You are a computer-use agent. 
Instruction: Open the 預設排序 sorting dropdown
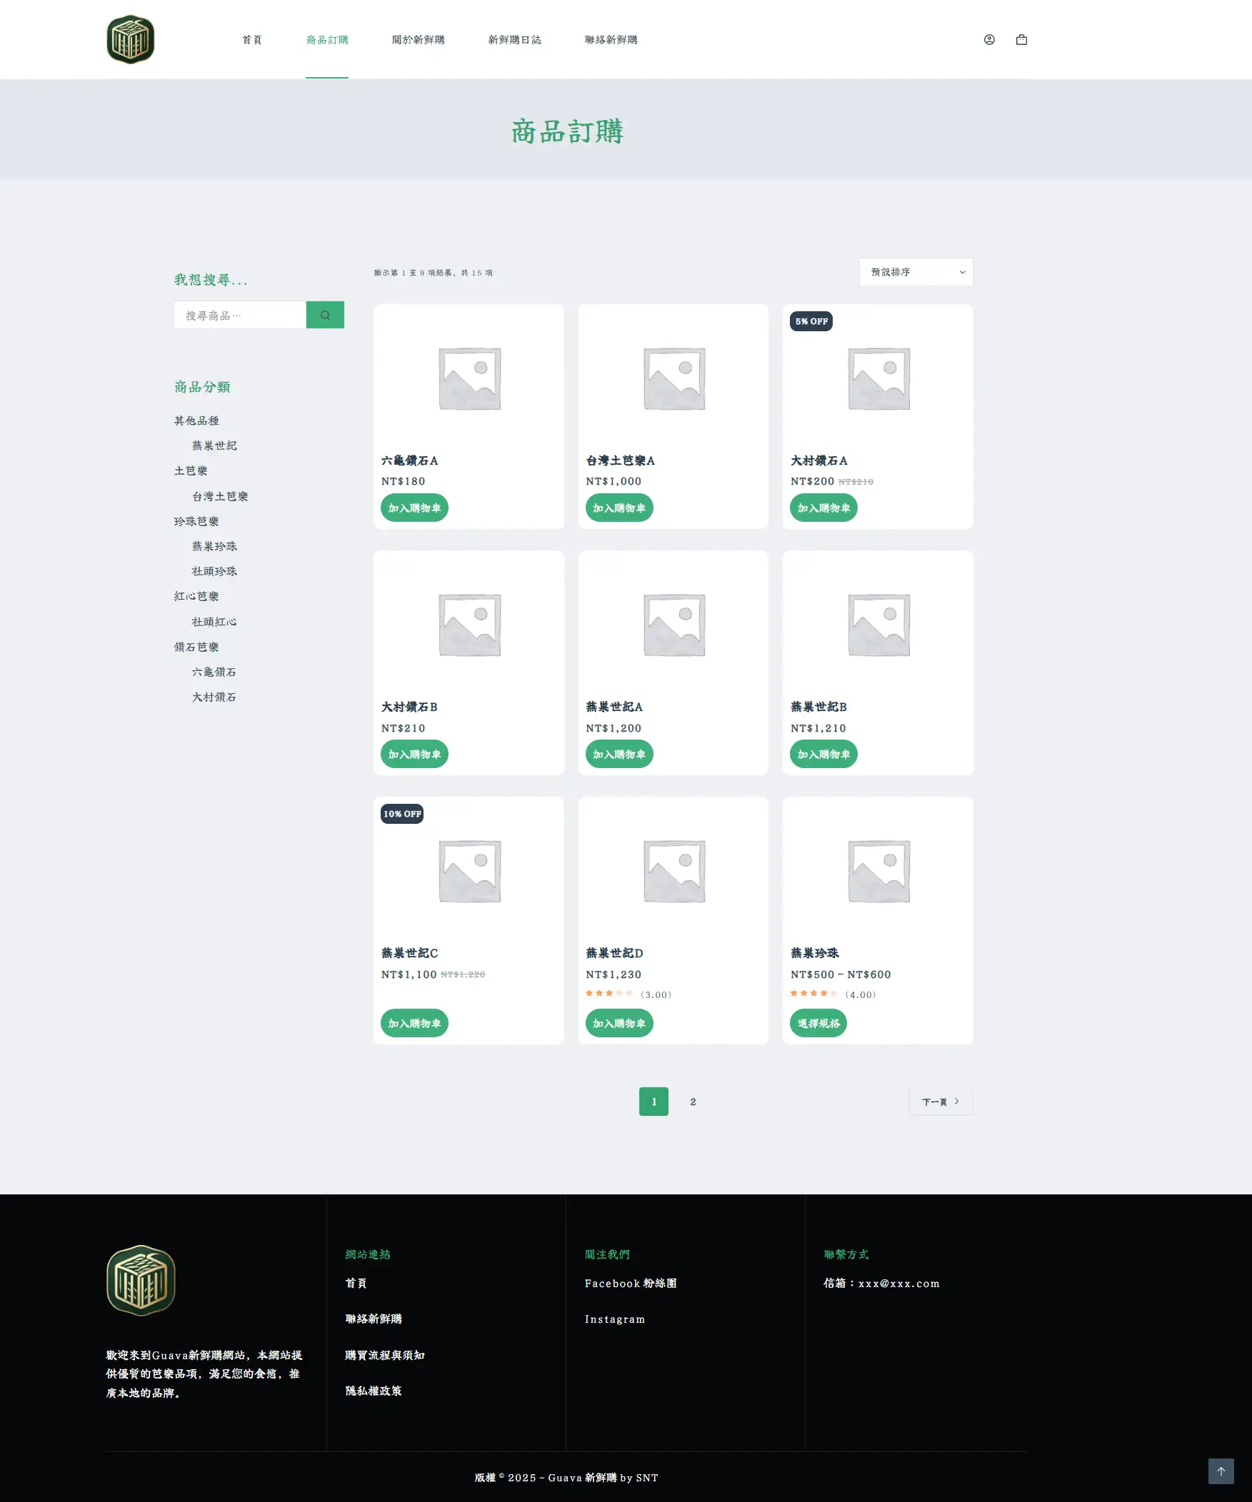(x=915, y=272)
